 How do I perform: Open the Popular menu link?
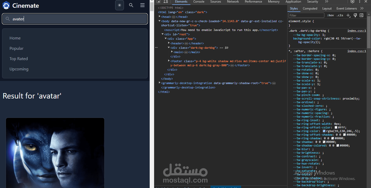(x=16, y=48)
